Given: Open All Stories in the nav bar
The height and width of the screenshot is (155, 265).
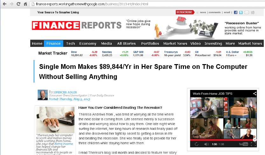Looking at the screenshot, I should point(126,44).
